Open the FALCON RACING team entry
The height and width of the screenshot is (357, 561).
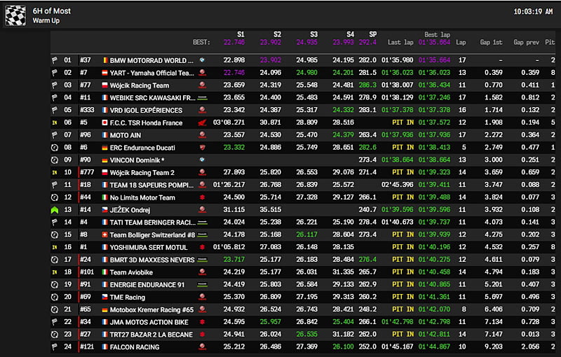(x=134, y=347)
